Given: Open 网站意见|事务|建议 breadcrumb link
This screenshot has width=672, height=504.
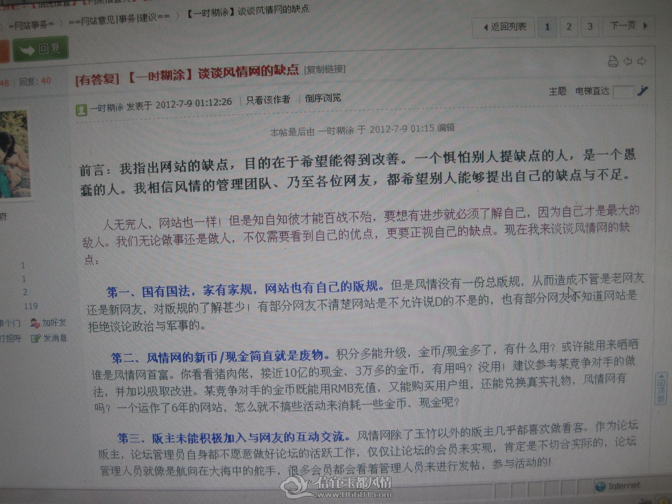Looking at the screenshot, I should click(119, 19).
